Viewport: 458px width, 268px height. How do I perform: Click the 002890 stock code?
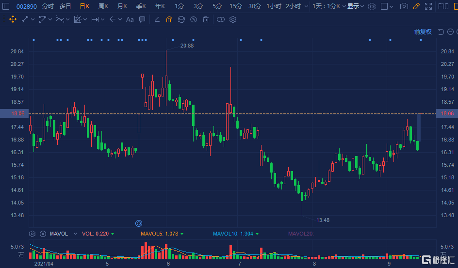point(27,6)
